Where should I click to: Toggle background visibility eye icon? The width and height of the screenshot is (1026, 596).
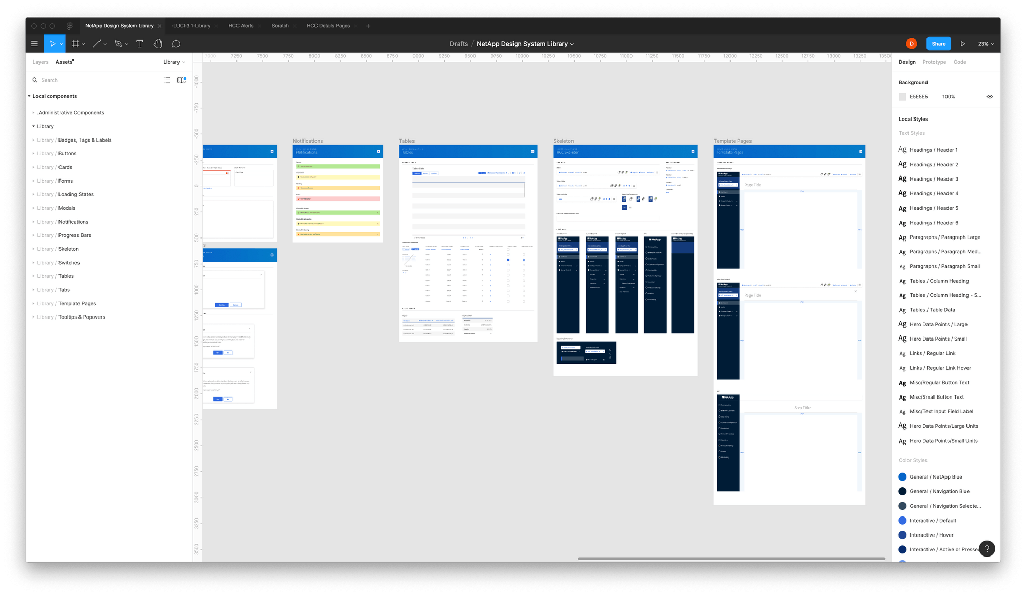(x=990, y=97)
